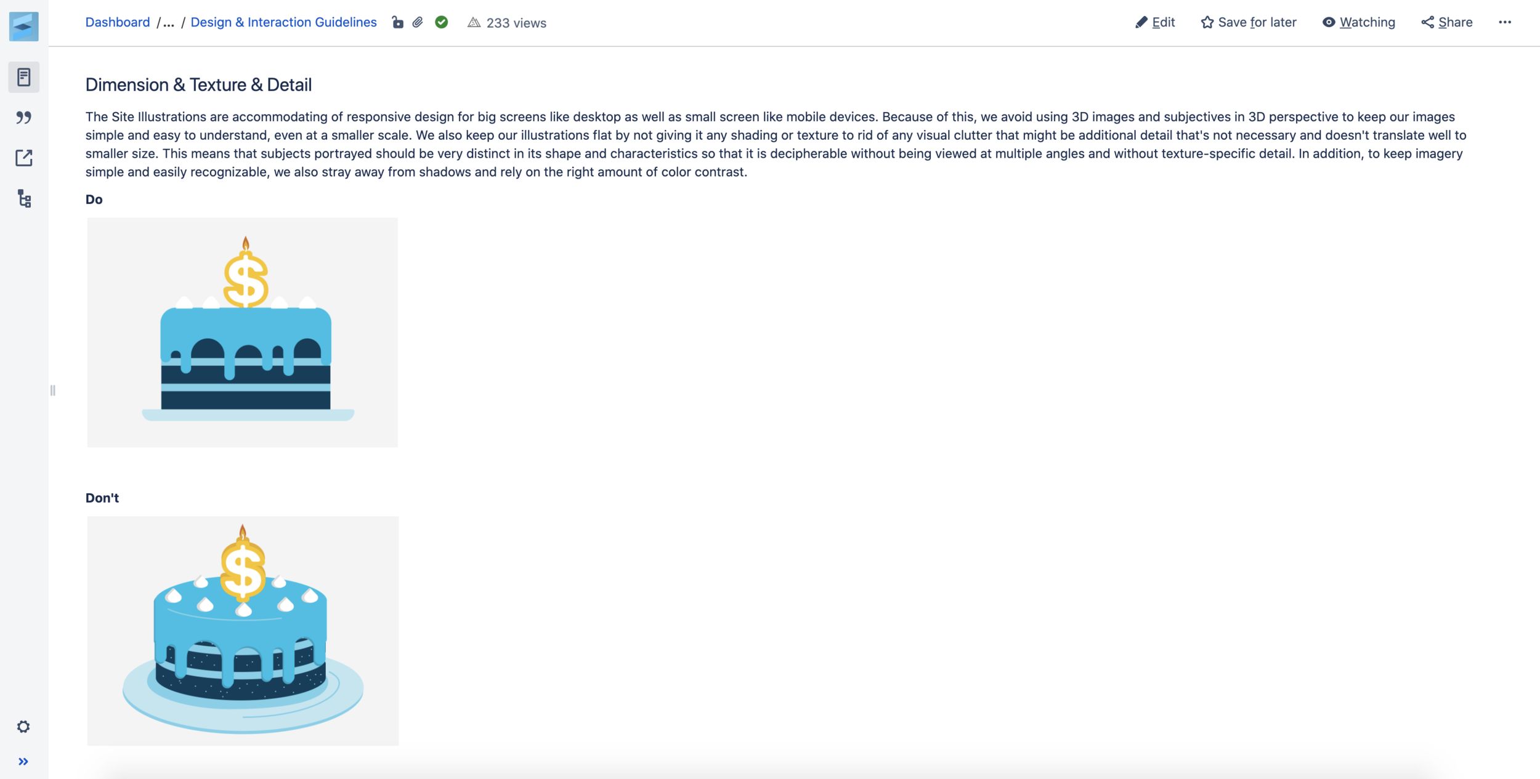1540x779 pixels.
Task: Click the external link icon in sidebar
Action: pyautogui.click(x=24, y=157)
